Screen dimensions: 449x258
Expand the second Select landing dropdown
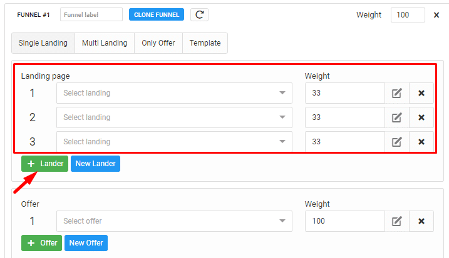[174, 117]
